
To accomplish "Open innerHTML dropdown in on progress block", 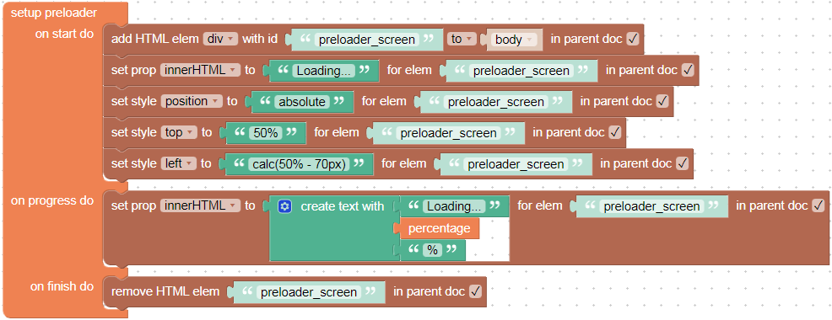I will pos(200,205).
